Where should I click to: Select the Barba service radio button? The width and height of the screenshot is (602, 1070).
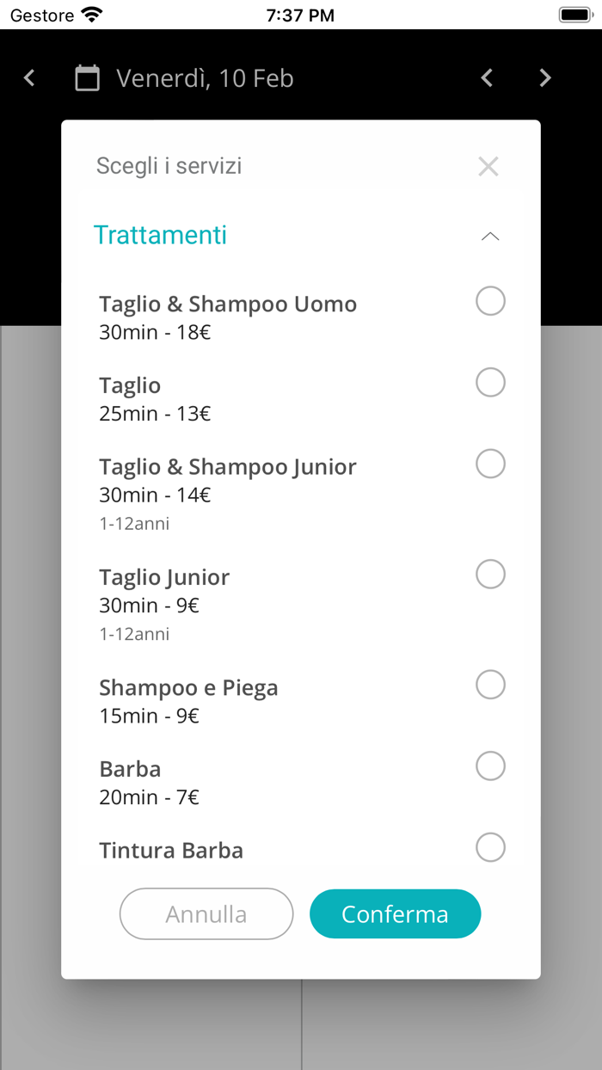[490, 766]
